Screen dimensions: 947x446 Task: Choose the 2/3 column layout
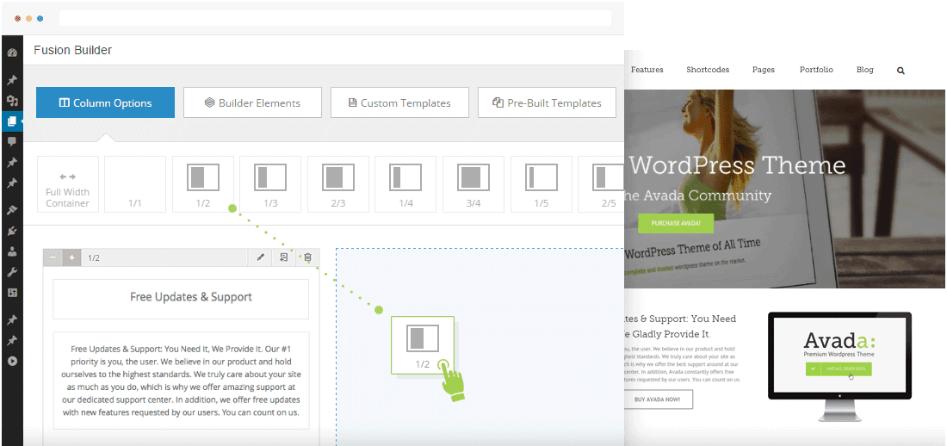click(x=337, y=184)
